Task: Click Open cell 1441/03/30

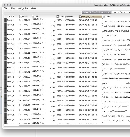Action: [25, 20]
